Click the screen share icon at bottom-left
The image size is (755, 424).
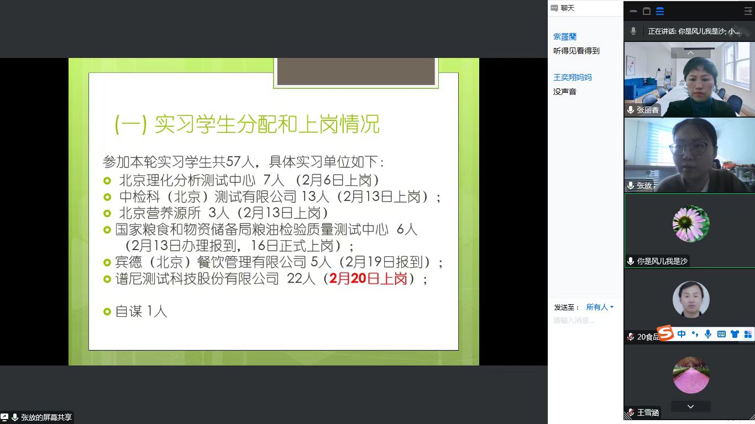tap(4, 417)
